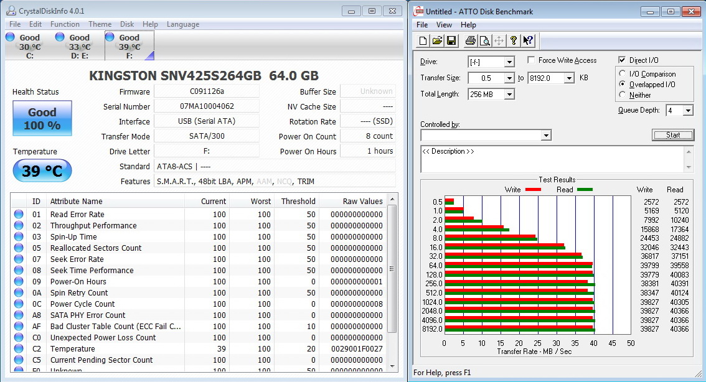The image size is (706, 382).
Task: Click the Save diskette icon in ATTO toolbar
Action: (451, 41)
